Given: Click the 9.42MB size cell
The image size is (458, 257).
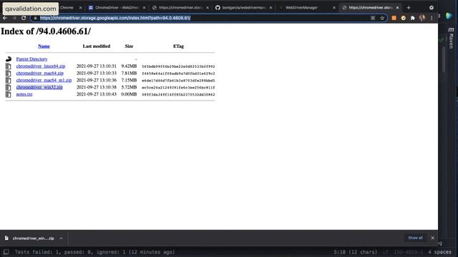Looking at the screenshot, I should pyautogui.click(x=129, y=66).
